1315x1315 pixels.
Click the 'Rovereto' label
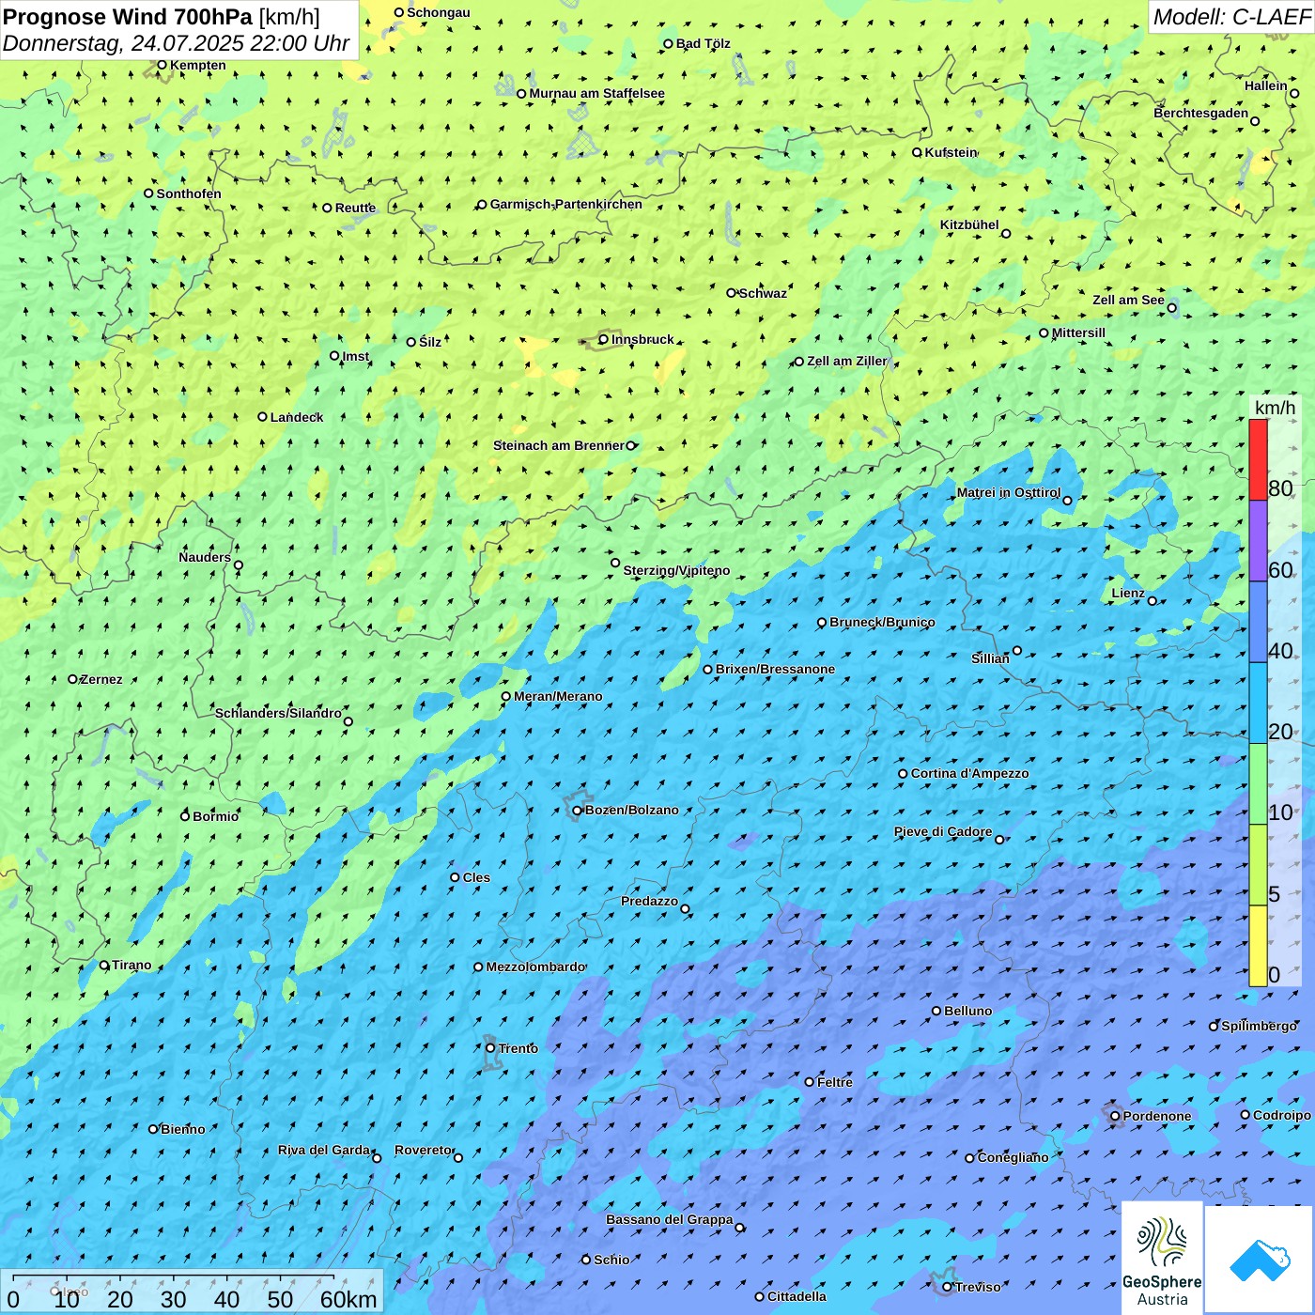pyautogui.click(x=424, y=1150)
